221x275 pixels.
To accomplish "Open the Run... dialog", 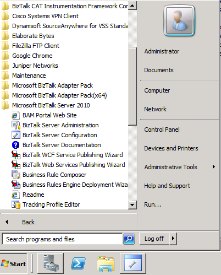I will pos(152,204).
